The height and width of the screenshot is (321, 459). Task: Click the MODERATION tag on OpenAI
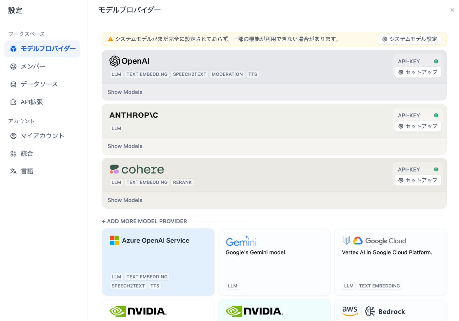click(227, 74)
